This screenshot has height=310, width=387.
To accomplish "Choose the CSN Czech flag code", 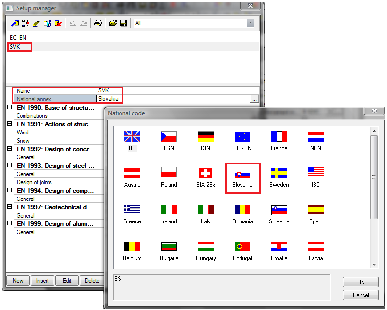I will coord(169,141).
